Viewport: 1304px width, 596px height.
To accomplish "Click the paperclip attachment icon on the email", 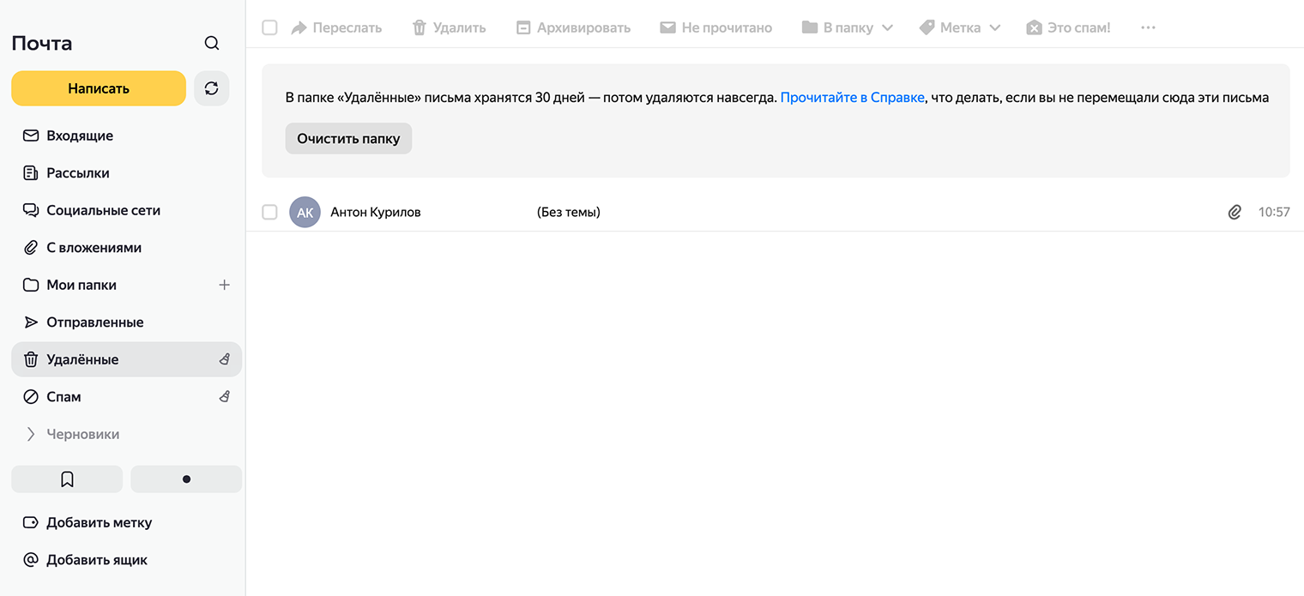I will click(1235, 212).
